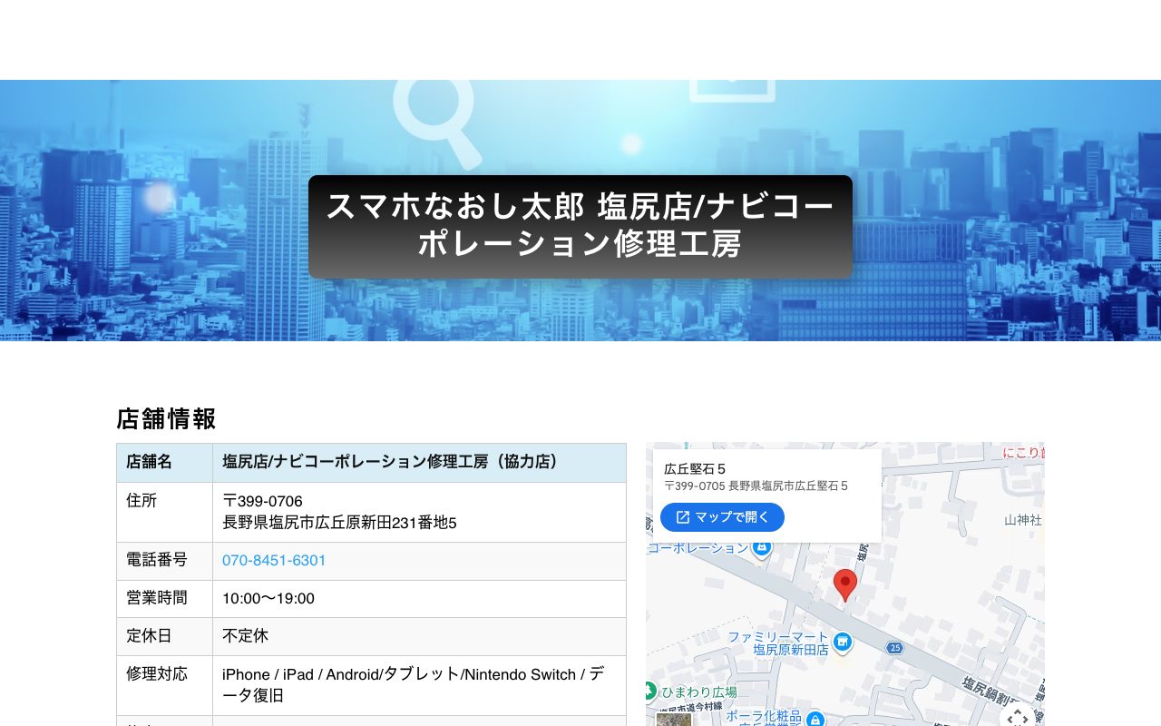Click the FamilyMart store icon on the map

[843, 643]
